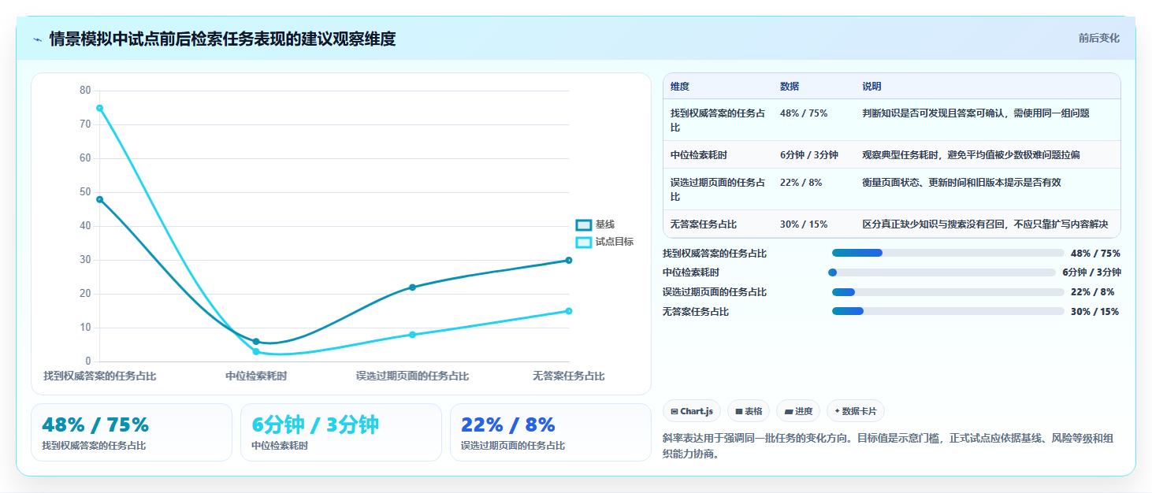Screen dimensions: 1152x493
Task: Click the y-axis value 80
Action: click(x=85, y=91)
